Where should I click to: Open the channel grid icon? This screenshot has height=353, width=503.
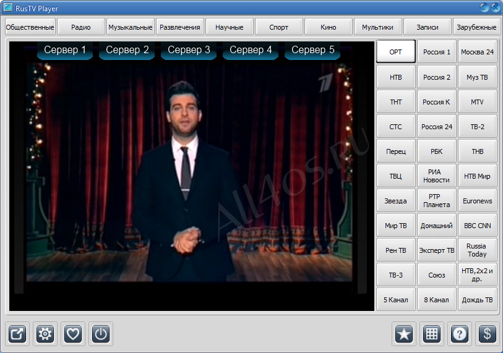click(432, 334)
